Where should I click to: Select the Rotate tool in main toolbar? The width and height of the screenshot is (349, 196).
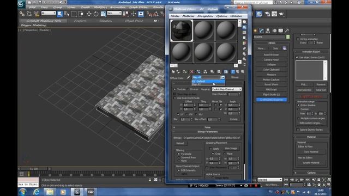(96, 14)
